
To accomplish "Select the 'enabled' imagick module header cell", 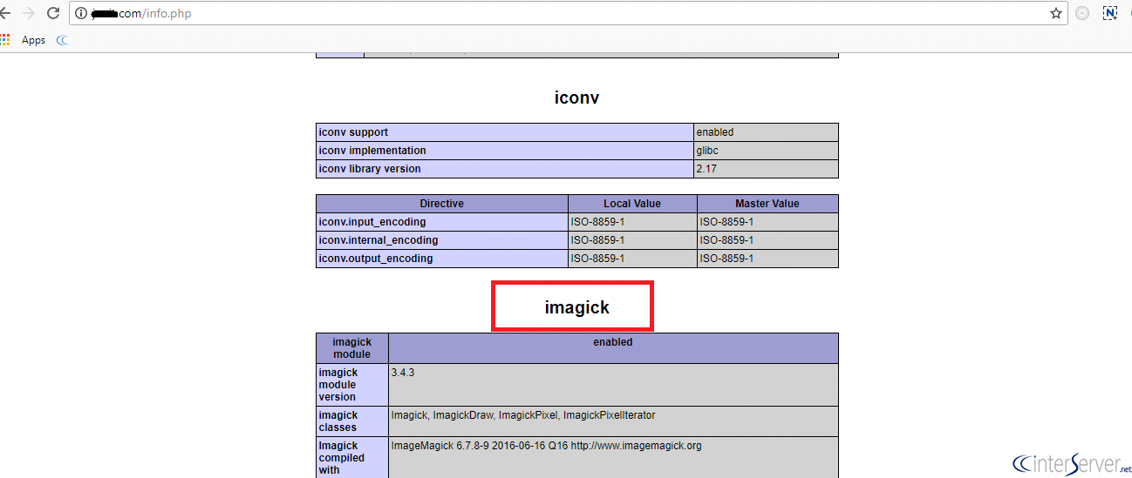I will click(613, 348).
